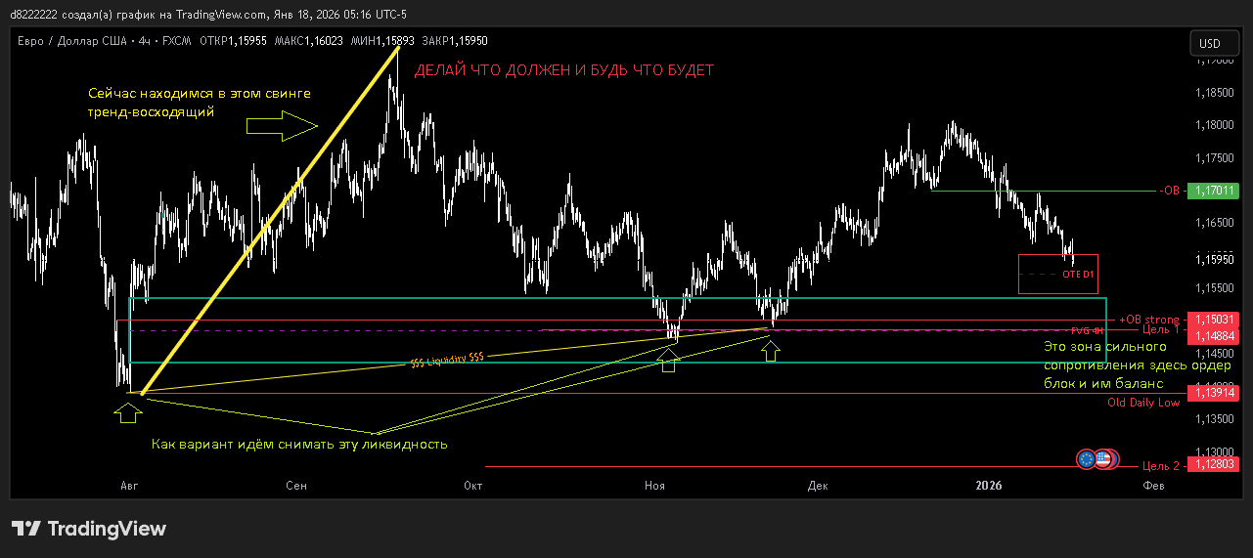
Task: Click the 4ч timeframe in chart legend
Action: (x=144, y=41)
